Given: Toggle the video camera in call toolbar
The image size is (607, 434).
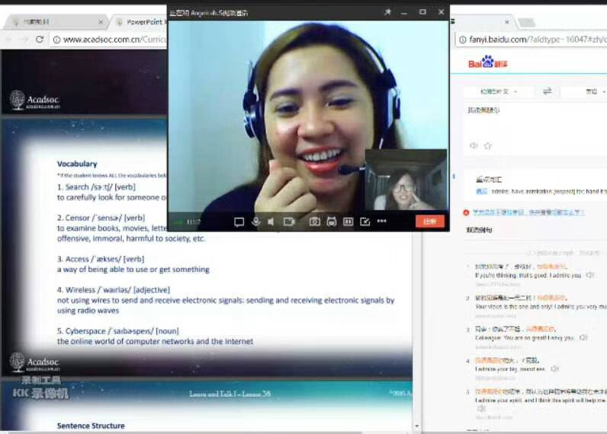Looking at the screenshot, I should 289,222.
